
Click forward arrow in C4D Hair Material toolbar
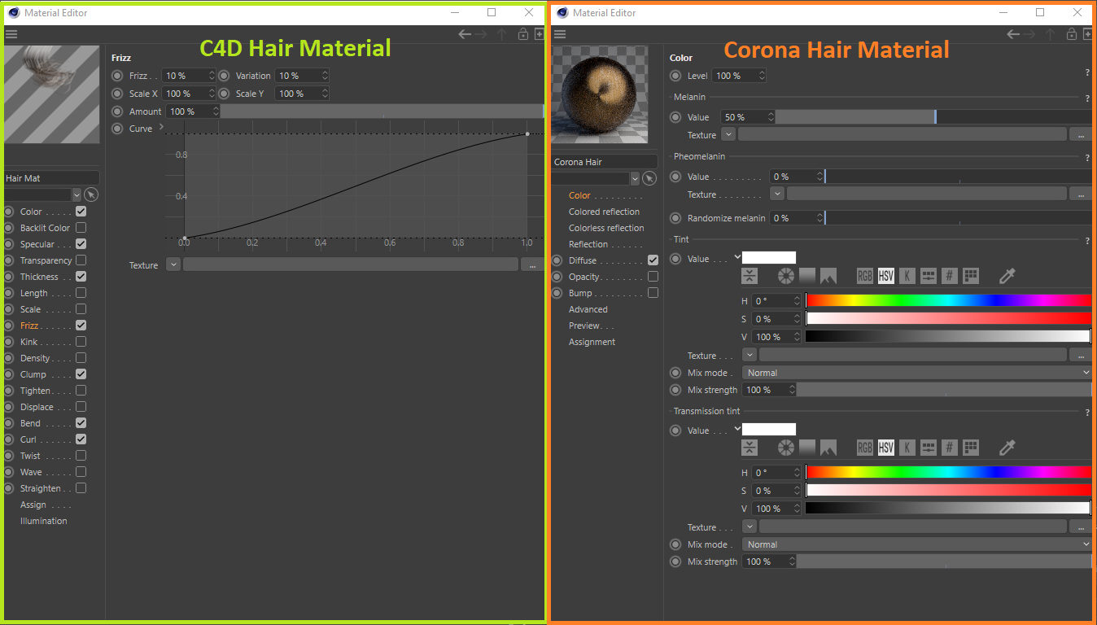482,34
